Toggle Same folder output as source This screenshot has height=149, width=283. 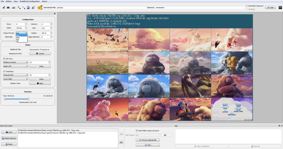point(137,131)
